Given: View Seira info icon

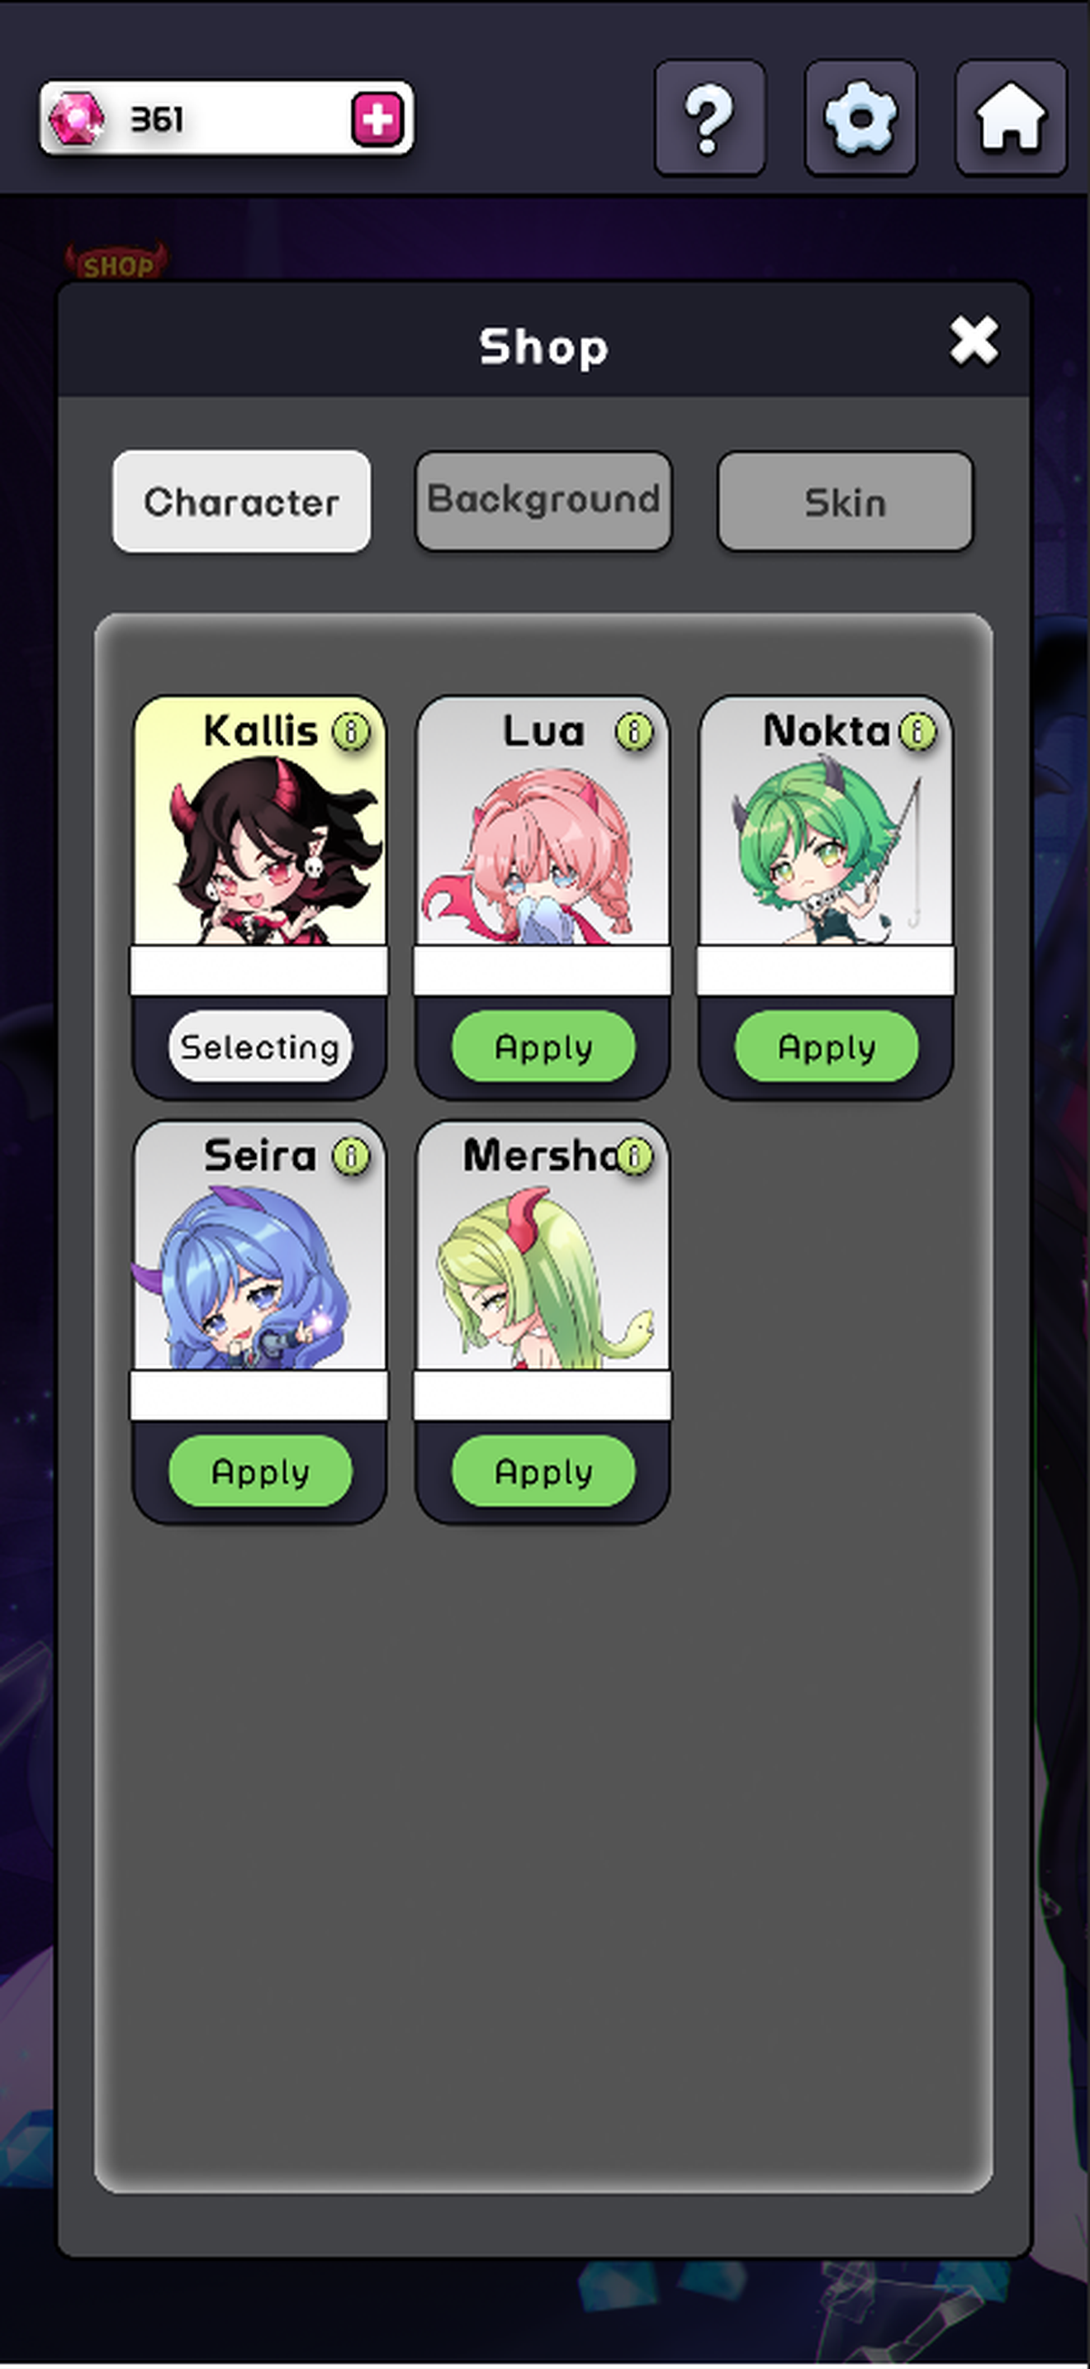Looking at the screenshot, I should 351,1157.
